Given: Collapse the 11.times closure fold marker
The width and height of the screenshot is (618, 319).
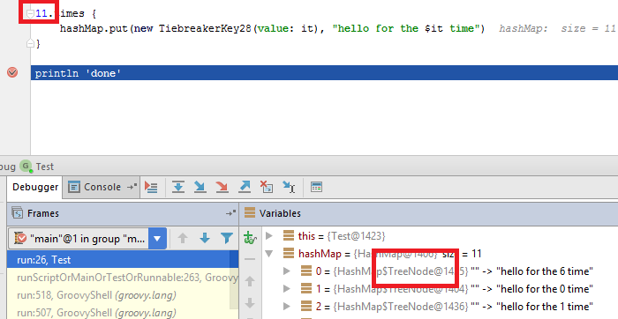Looking at the screenshot, I should [x=30, y=14].
